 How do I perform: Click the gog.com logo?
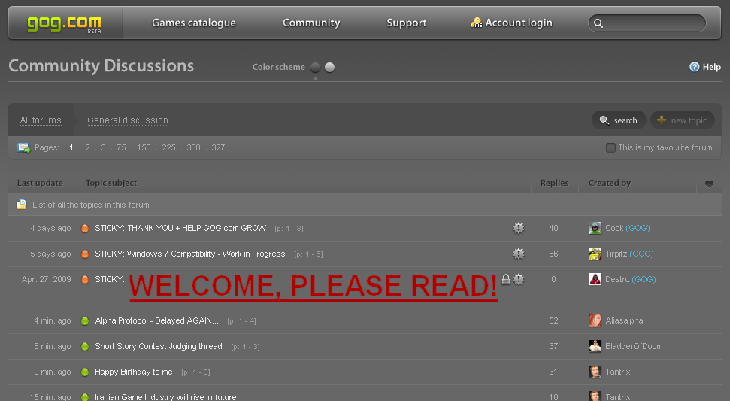[x=64, y=23]
